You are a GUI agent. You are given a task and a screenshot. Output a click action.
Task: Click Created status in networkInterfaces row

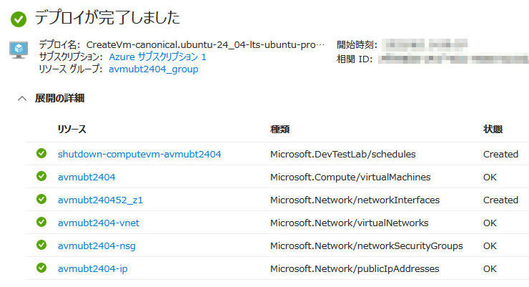tap(500, 200)
